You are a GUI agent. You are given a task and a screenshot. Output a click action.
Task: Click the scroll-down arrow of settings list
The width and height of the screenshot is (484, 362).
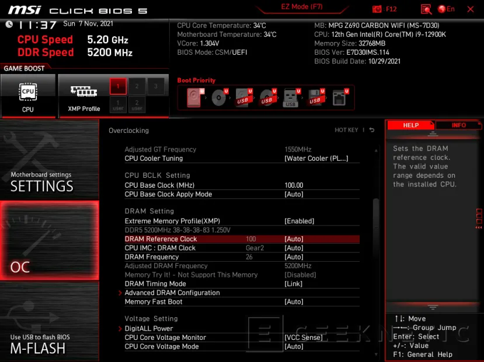click(x=376, y=354)
